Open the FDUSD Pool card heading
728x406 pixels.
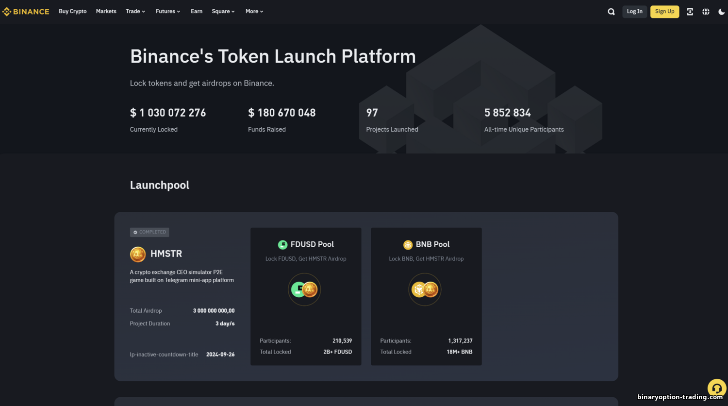click(312, 244)
